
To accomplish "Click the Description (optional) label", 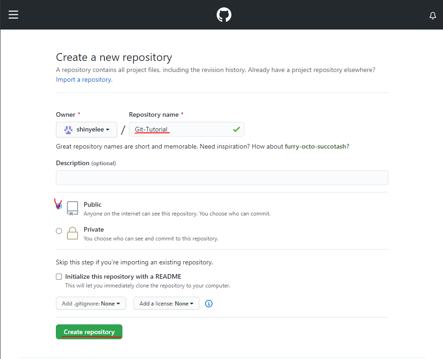I will [x=86, y=163].
